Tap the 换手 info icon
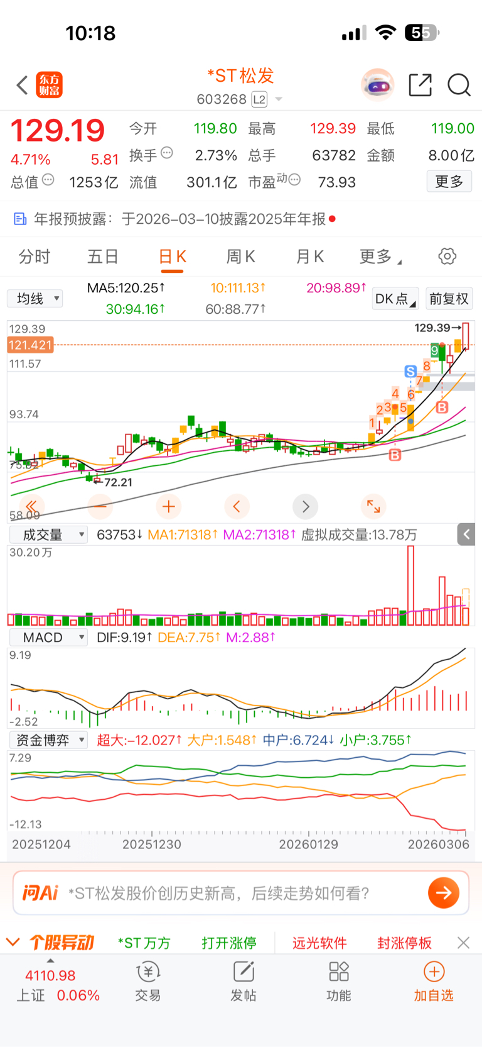 pyautogui.click(x=167, y=152)
